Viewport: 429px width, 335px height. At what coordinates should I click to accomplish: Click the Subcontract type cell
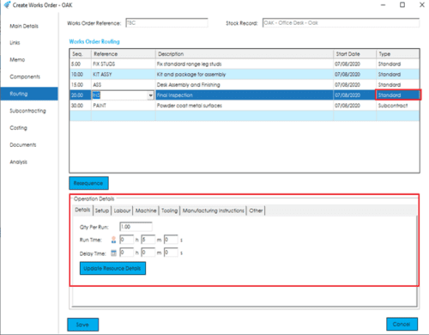[x=398, y=106]
